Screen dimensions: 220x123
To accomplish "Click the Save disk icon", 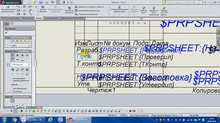I will click(41, 2).
